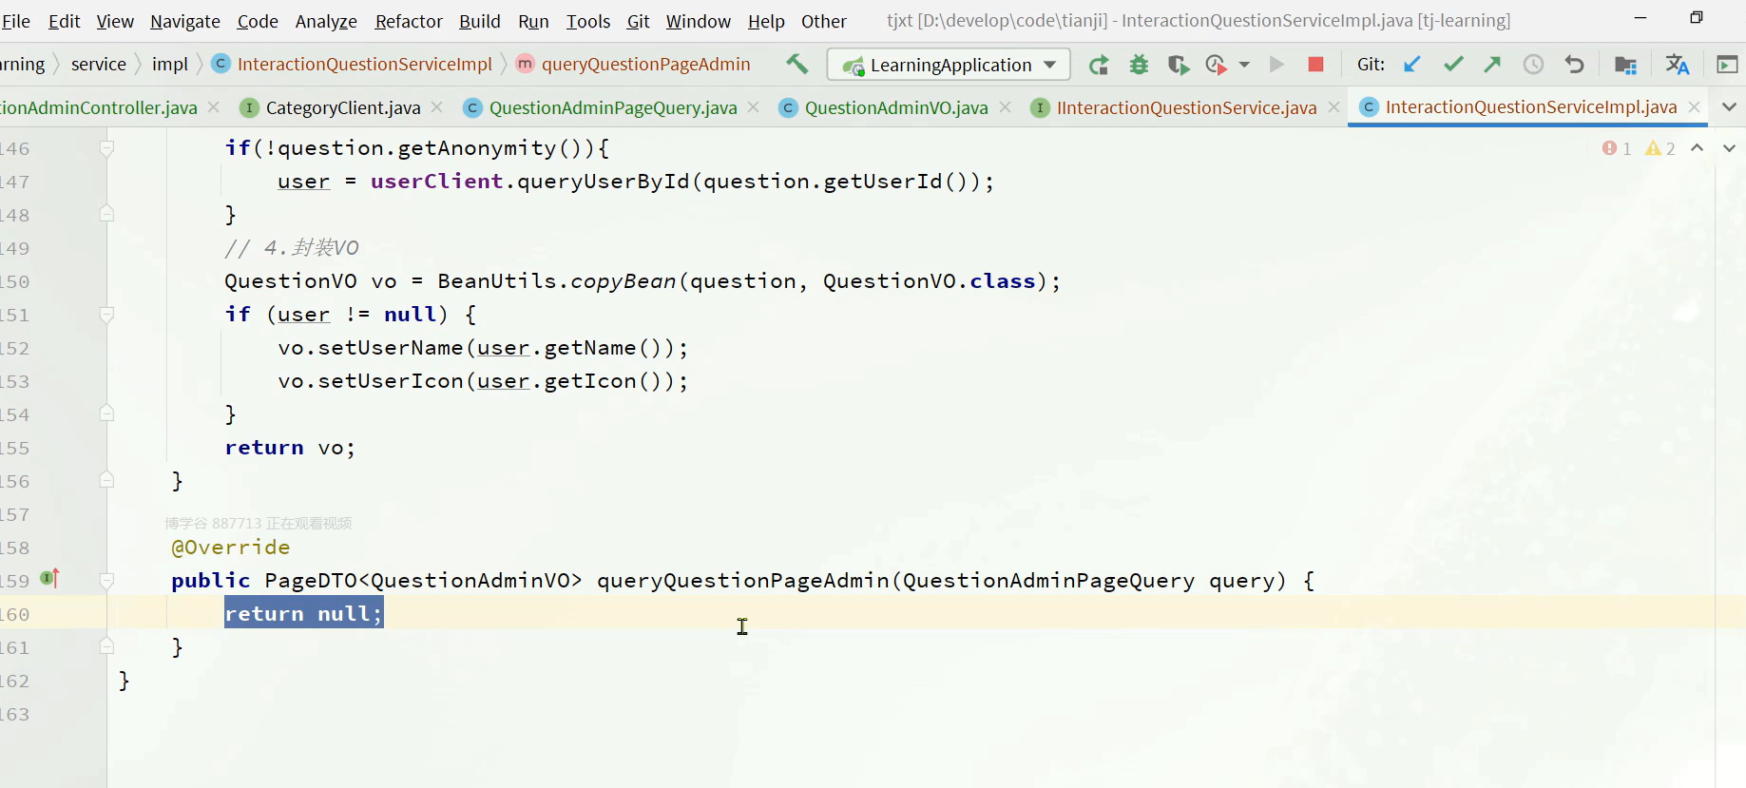Click the fold end marker on line 148
The width and height of the screenshot is (1746, 788).
[x=106, y=214]
